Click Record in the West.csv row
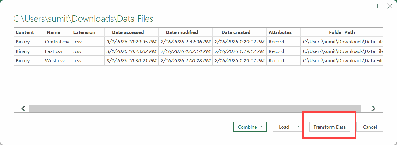This screenshot has height=145, width=397. click(283, 60)
